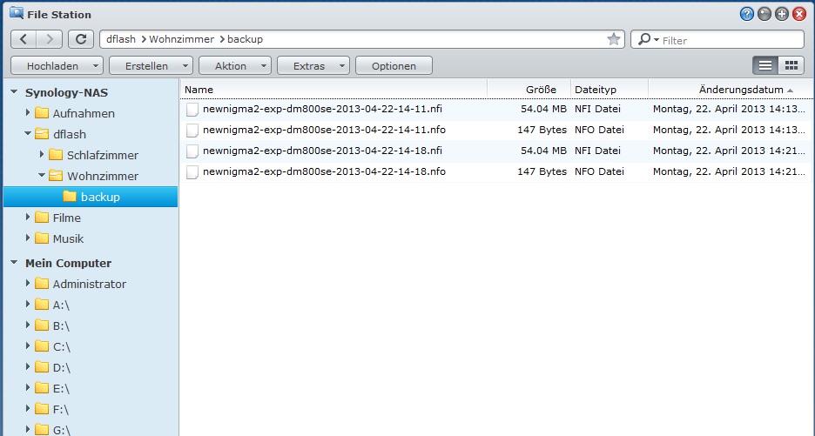The height and width of the screenshot is (436, 815).
Task: Open the File Station help icon
Action: pos(747,14)
